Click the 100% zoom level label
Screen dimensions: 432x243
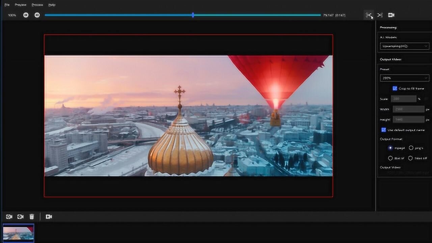point(12,15)
